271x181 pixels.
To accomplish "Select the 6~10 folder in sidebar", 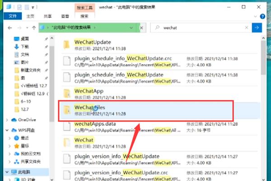I will click(26, 101).
